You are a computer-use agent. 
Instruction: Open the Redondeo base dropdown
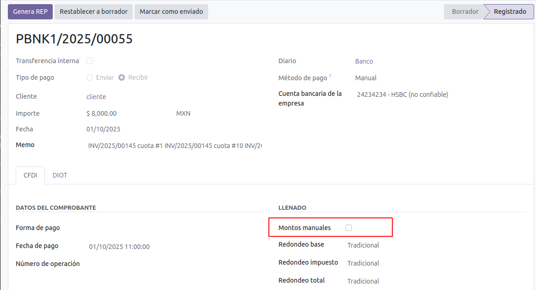363,245
